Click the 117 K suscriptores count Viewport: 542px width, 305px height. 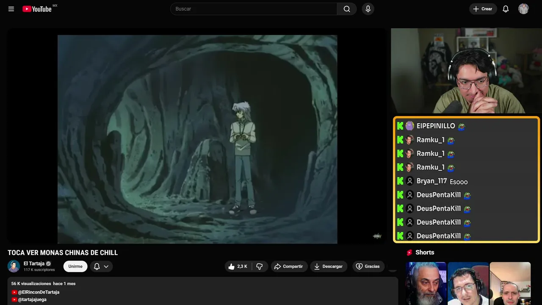click(39, 270)
